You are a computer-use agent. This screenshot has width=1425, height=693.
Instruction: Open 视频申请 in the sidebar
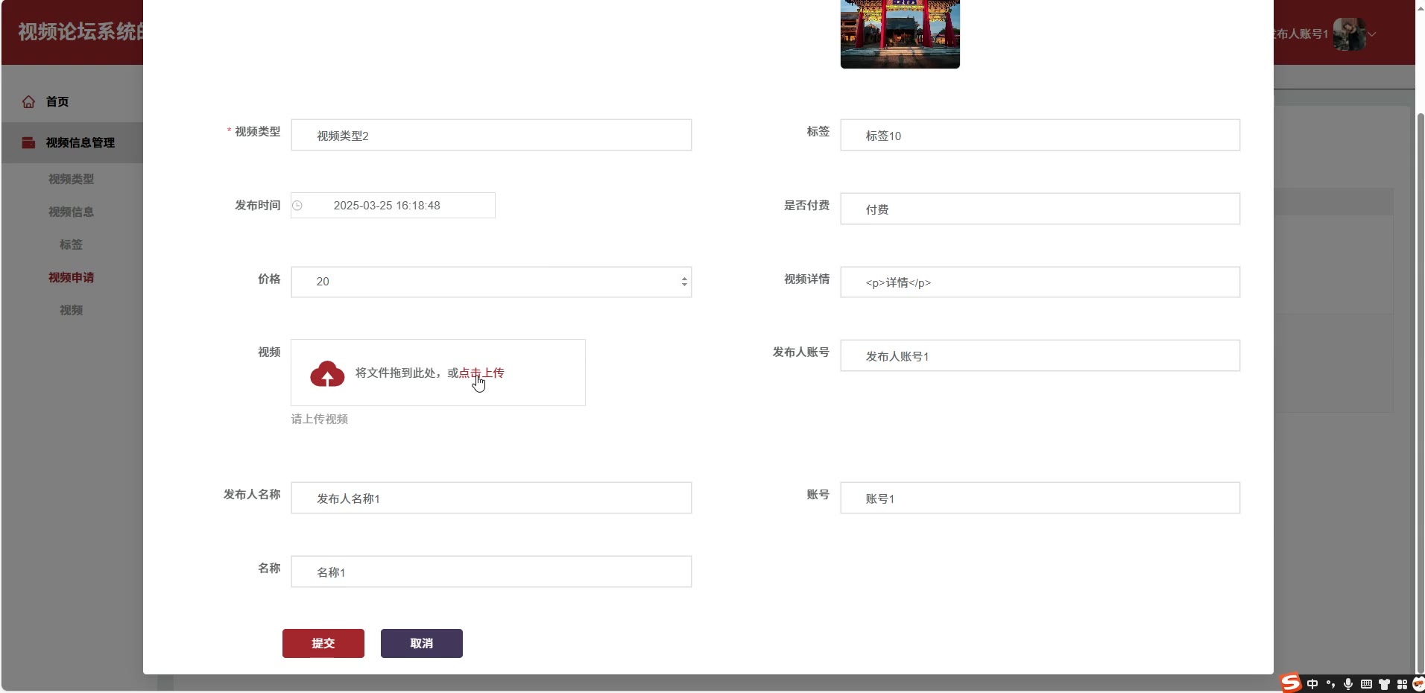(72, 278)
